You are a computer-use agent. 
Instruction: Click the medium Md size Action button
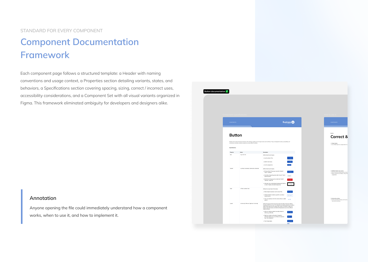point(290,162)
